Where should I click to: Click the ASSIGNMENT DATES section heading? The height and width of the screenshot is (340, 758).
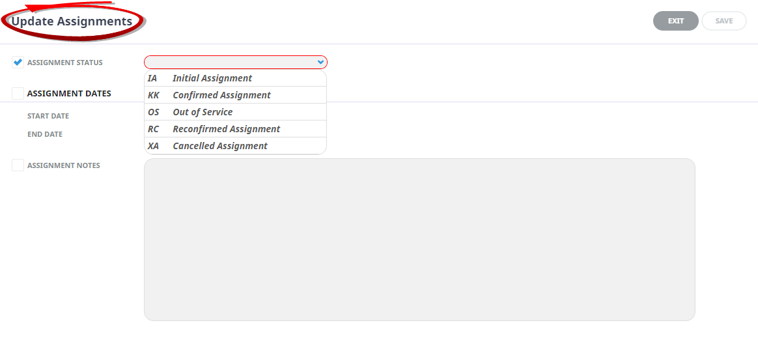[69, 93]
